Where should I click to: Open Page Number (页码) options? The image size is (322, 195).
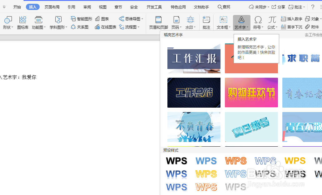tap(176, 22)
